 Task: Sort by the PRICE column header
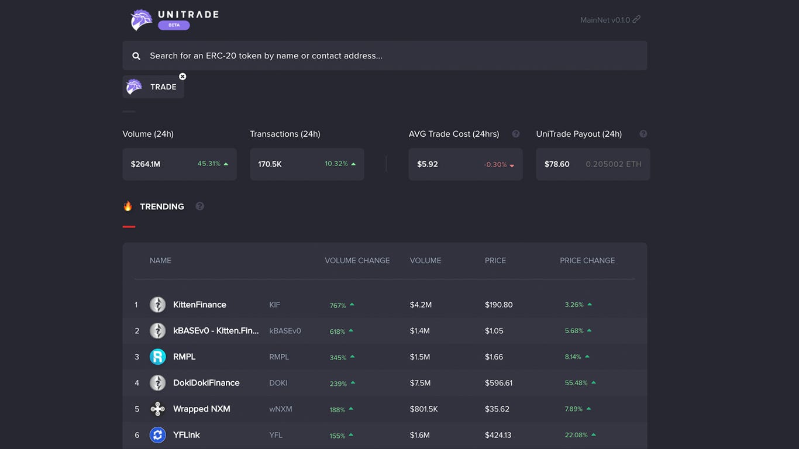tap(495, 261)
